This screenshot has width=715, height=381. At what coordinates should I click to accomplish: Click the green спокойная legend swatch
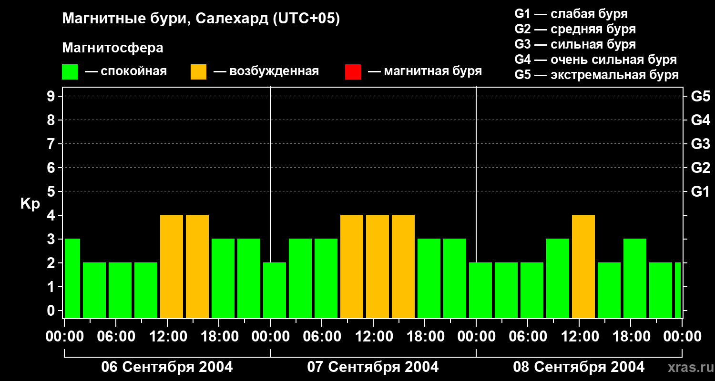70,72
